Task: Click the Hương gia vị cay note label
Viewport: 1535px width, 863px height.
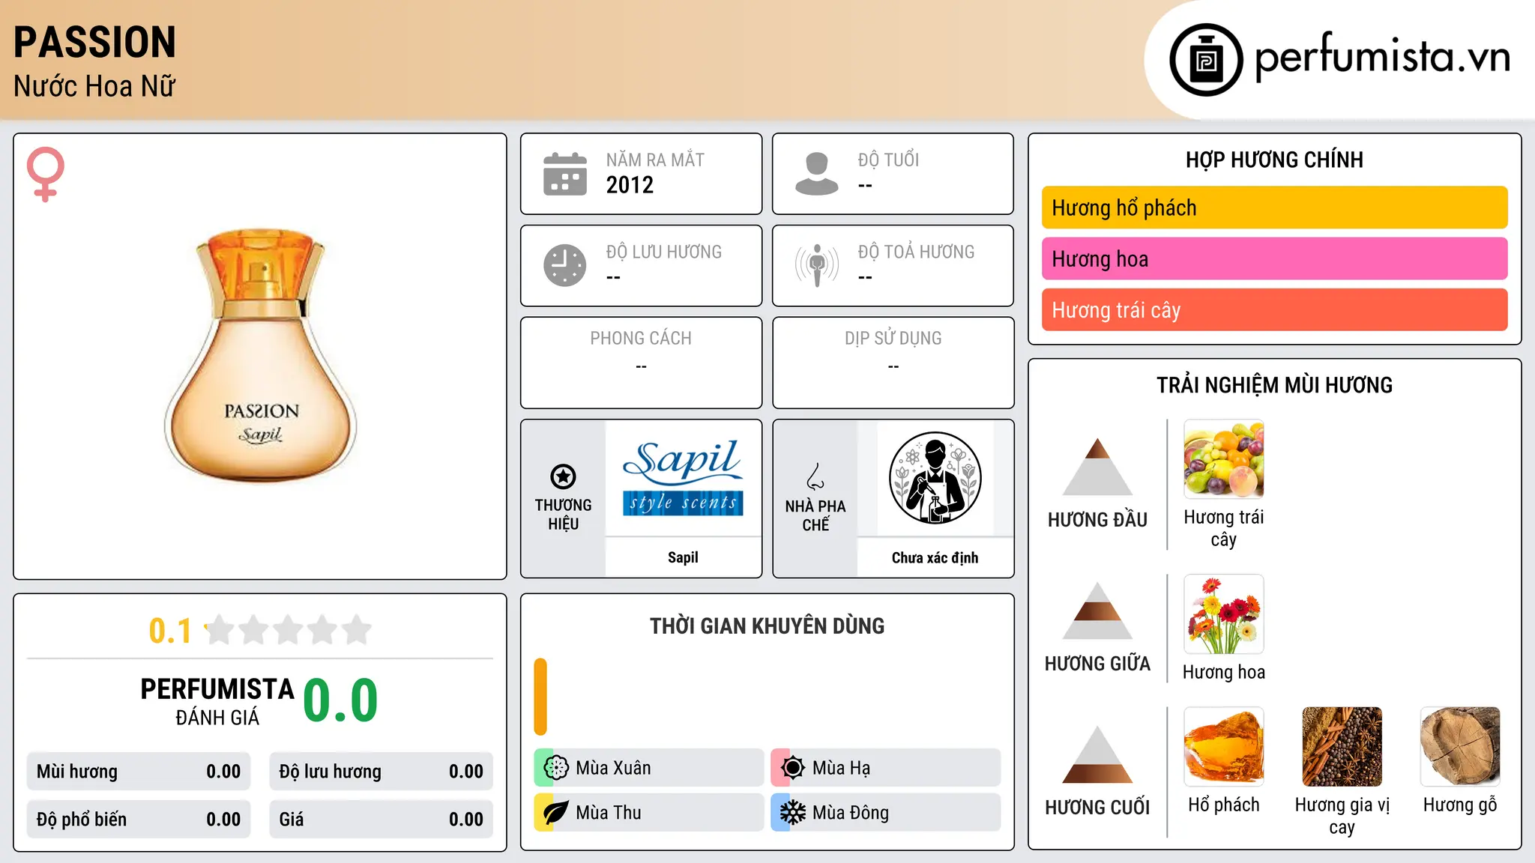Action: pos(1342,816)
